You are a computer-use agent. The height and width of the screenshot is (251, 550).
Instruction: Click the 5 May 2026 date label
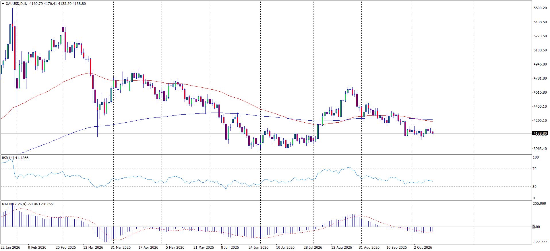(175, 248)
